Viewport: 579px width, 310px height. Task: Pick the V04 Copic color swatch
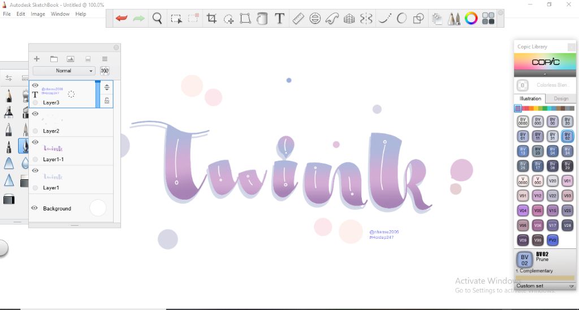[523, 210]
